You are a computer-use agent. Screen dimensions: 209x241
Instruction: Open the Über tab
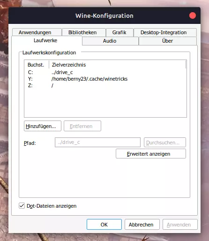click(168, 41)
